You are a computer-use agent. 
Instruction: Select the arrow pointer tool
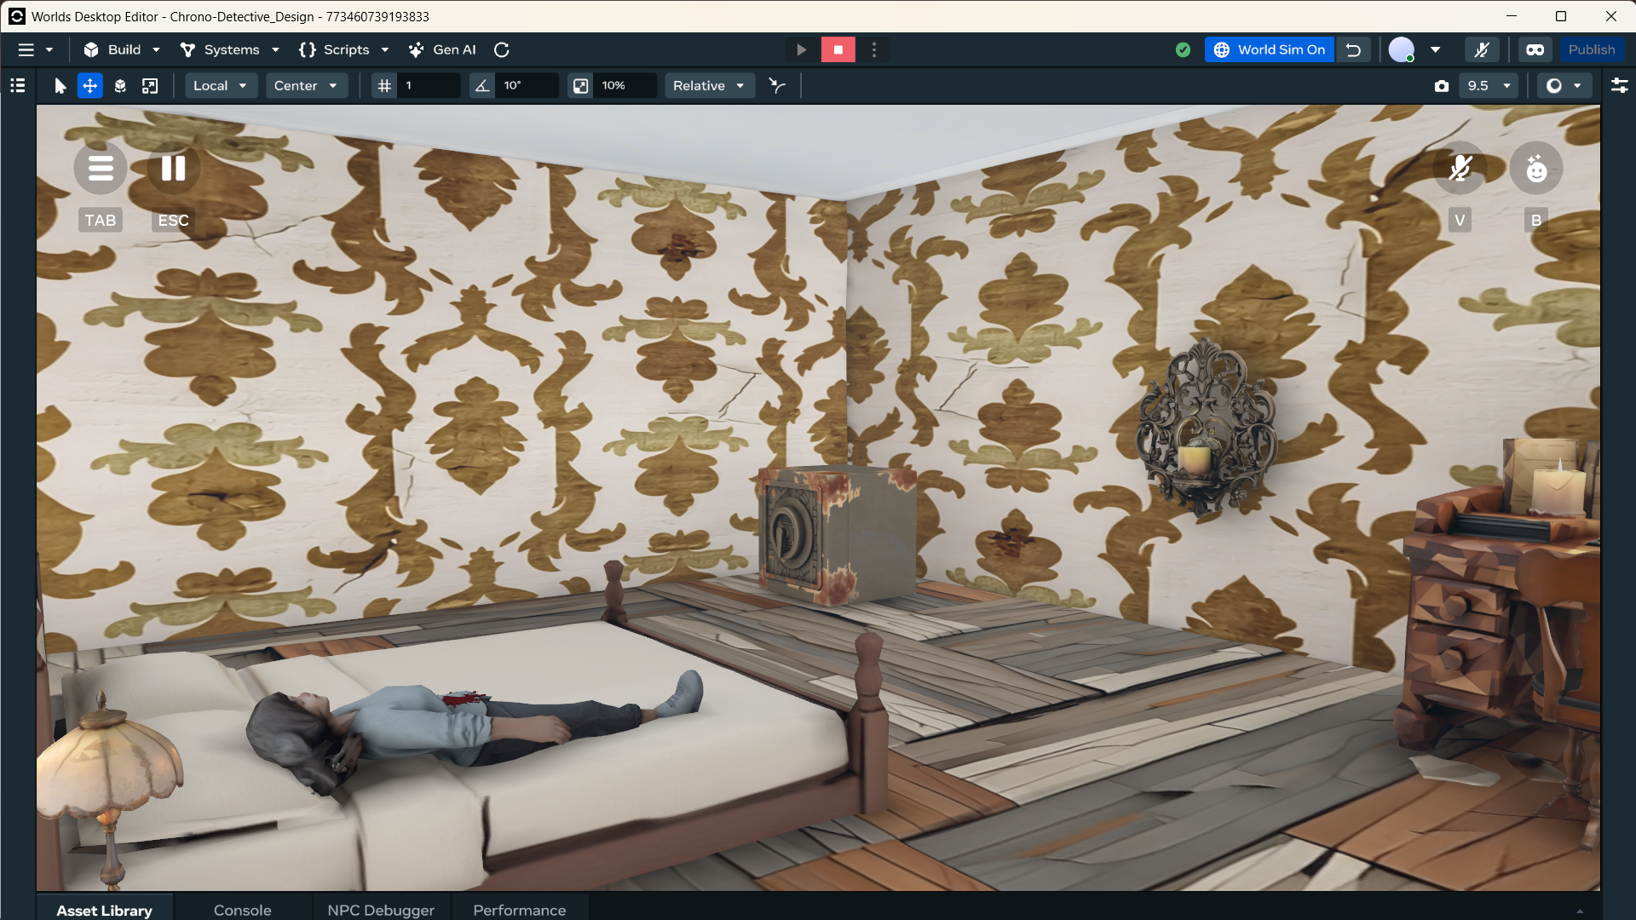tap(60, 86)
